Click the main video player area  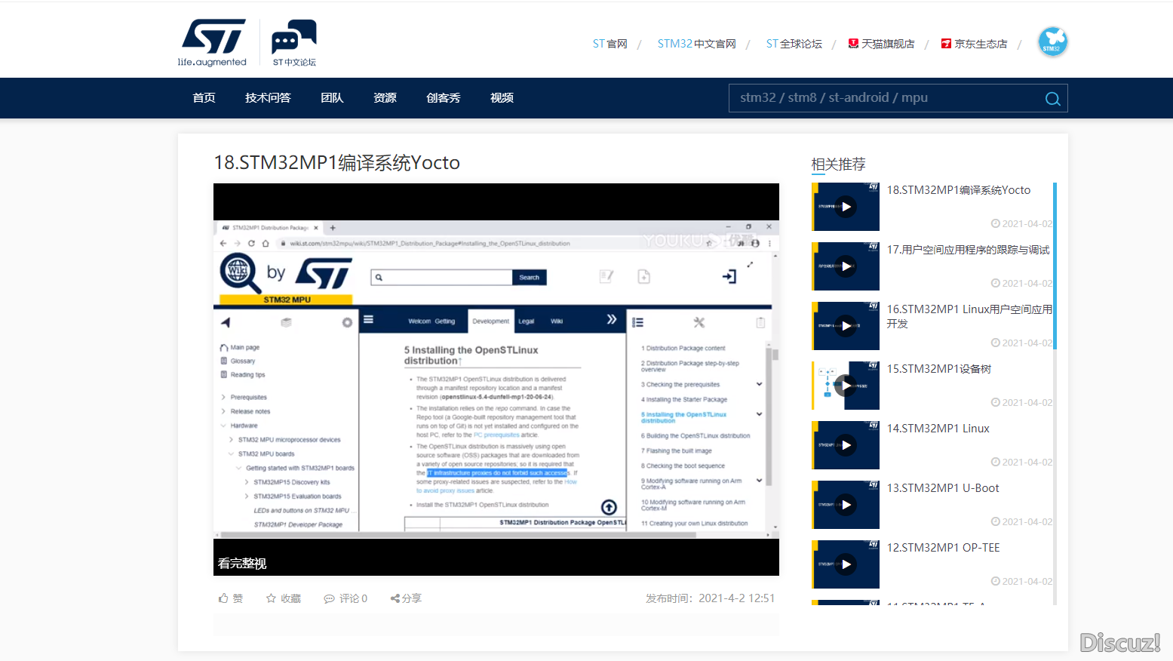tap(496, 380)
